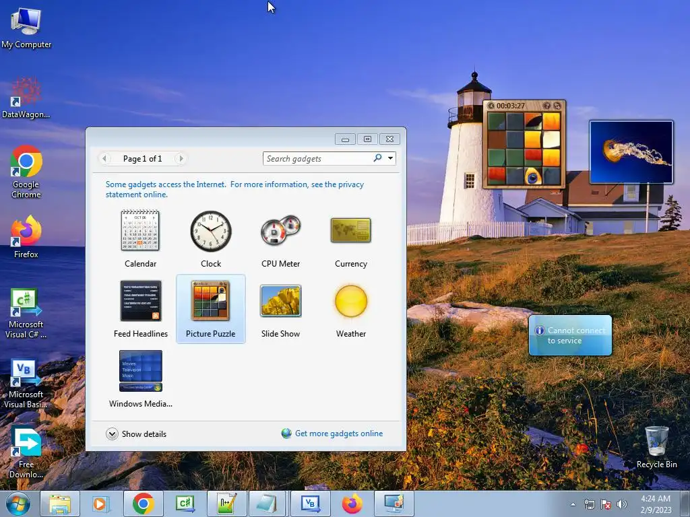
Task: Click the jellyfish Slide Show gadget
Action: pyautogui.click(x=631, y=152)
